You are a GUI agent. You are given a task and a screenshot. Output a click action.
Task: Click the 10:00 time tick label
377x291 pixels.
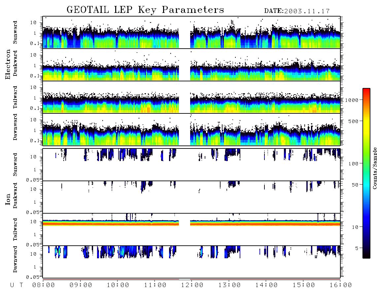pyautogui.click(x=118, y=285)
